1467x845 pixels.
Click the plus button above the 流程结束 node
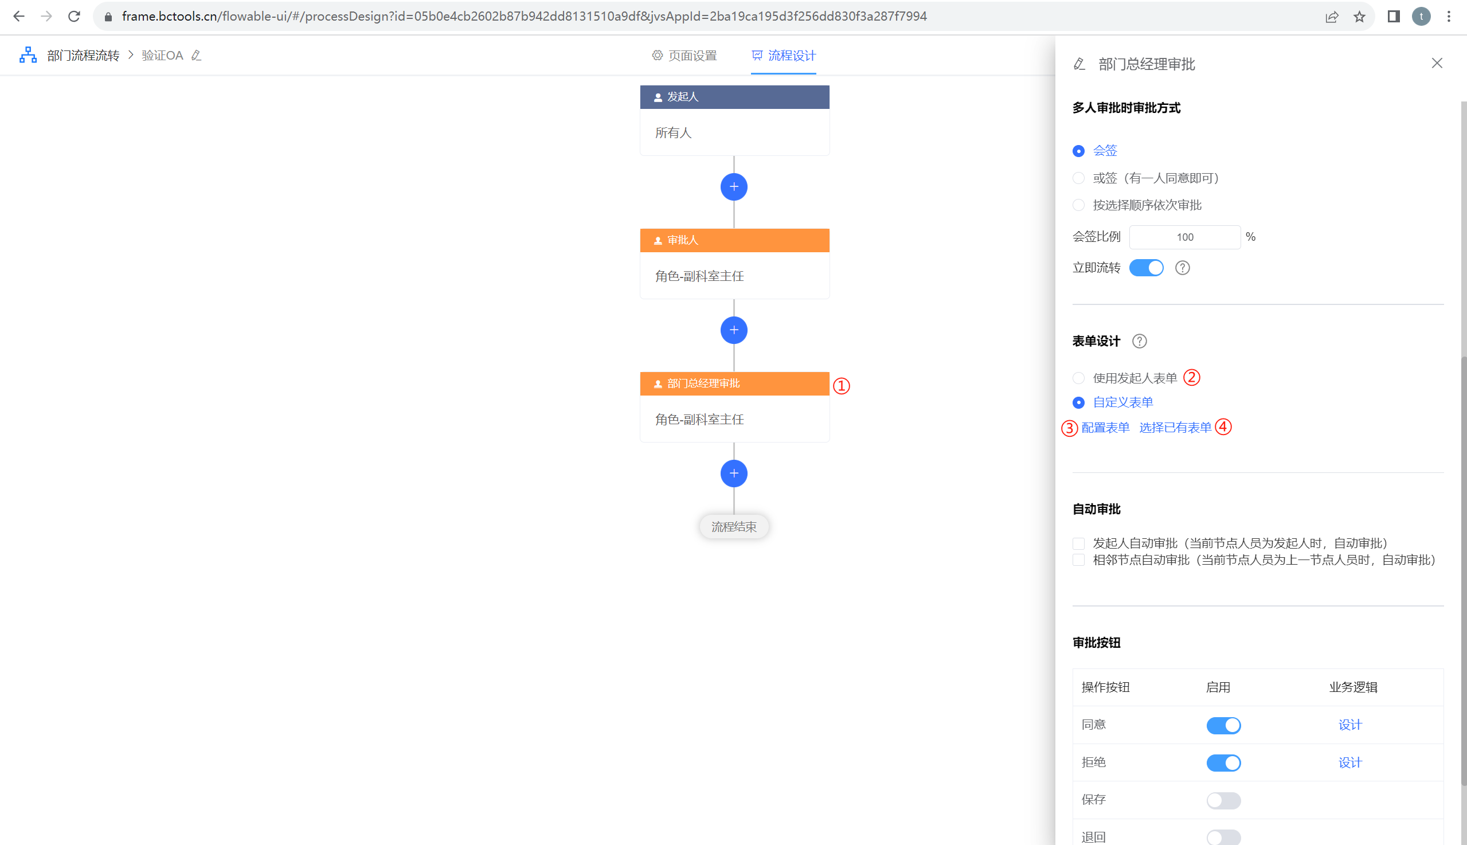(x=734, y=474)
